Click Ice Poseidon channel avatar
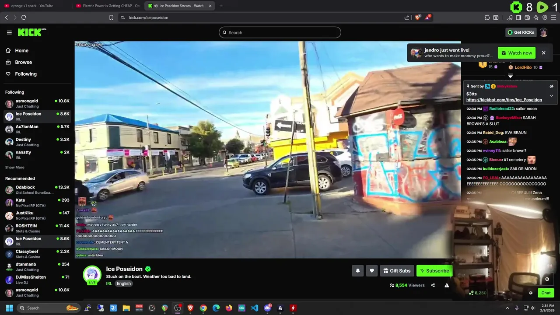560x315 pixels. click(x=92, y=275)
